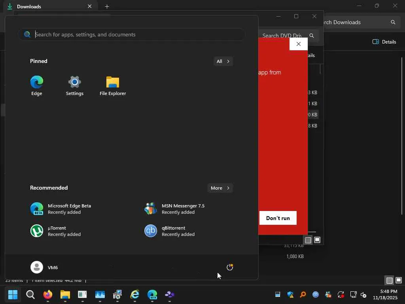Viewport: 405px width, 304px height.
Task: Open the network status tray icon
Action: pos(353,294)
